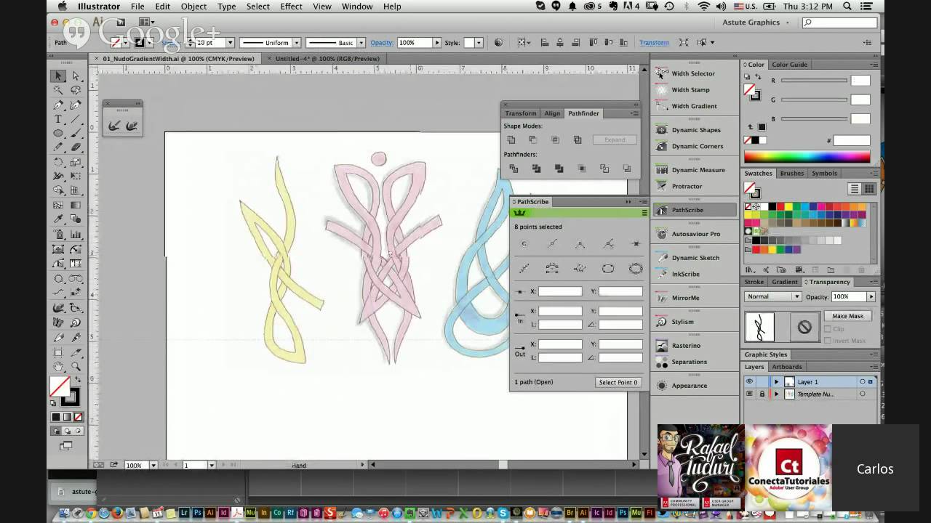Enable the Clip checkbox

(x=828, y=330)
